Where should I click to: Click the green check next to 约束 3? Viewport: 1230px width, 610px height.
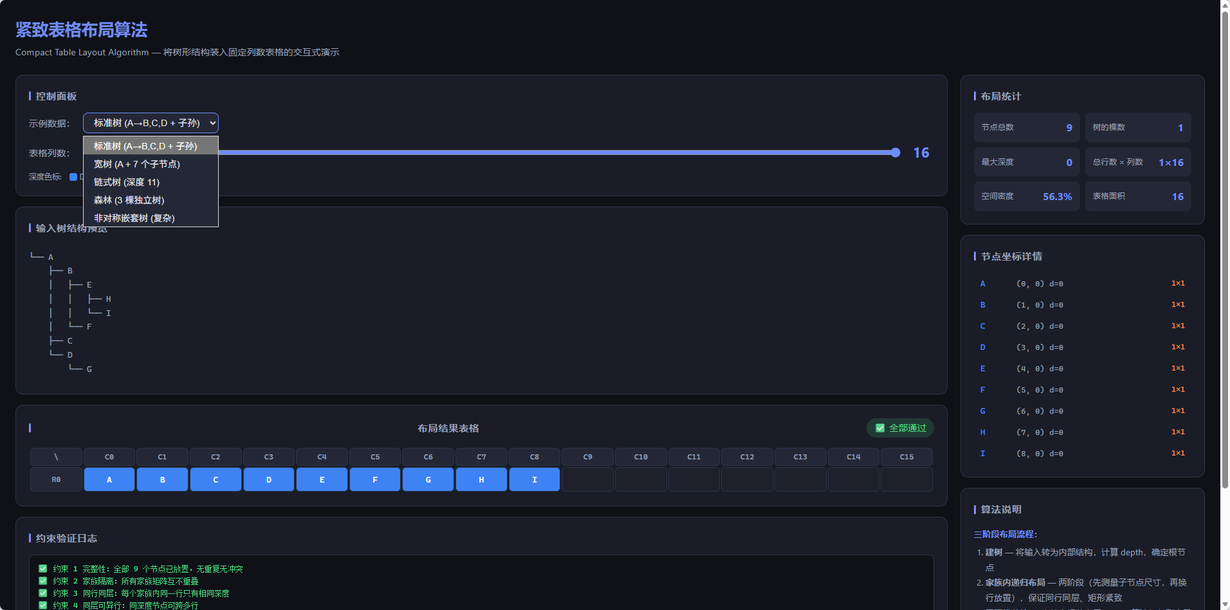pyautogui.click(x=43, y=593)
